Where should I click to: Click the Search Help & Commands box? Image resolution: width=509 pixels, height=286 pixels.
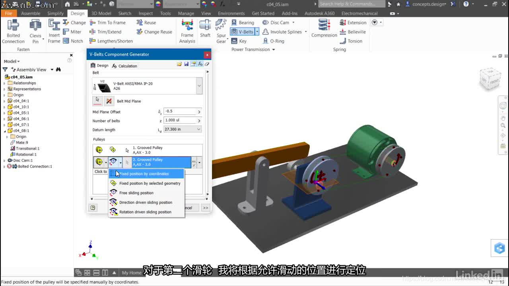352,4
